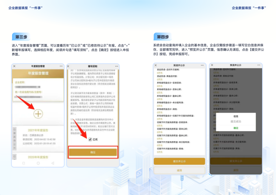
Task: Close the right 预览并公示 screen
Action: click(212, 65)
